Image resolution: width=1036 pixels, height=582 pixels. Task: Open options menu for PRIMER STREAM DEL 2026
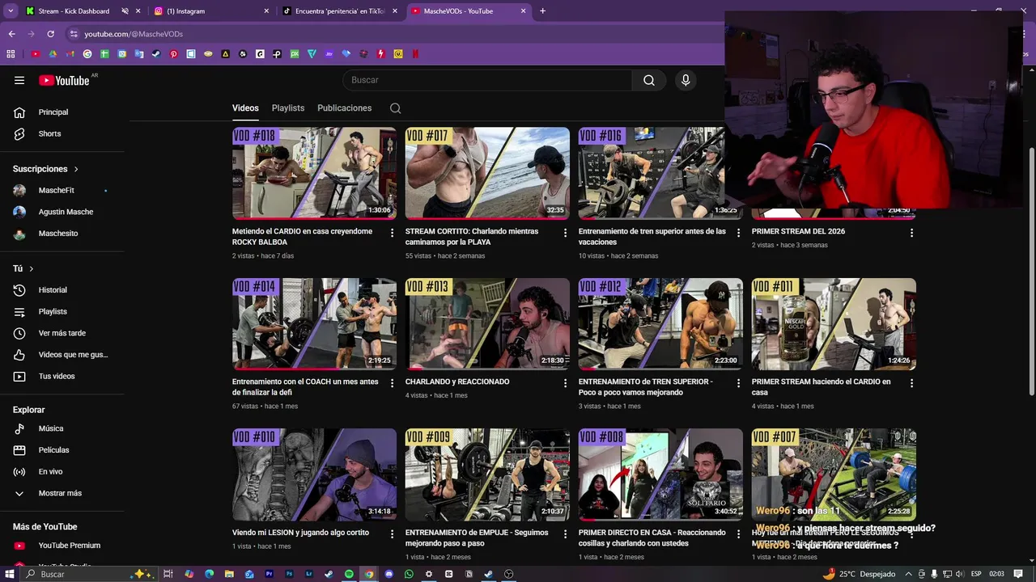click(911, 233)
